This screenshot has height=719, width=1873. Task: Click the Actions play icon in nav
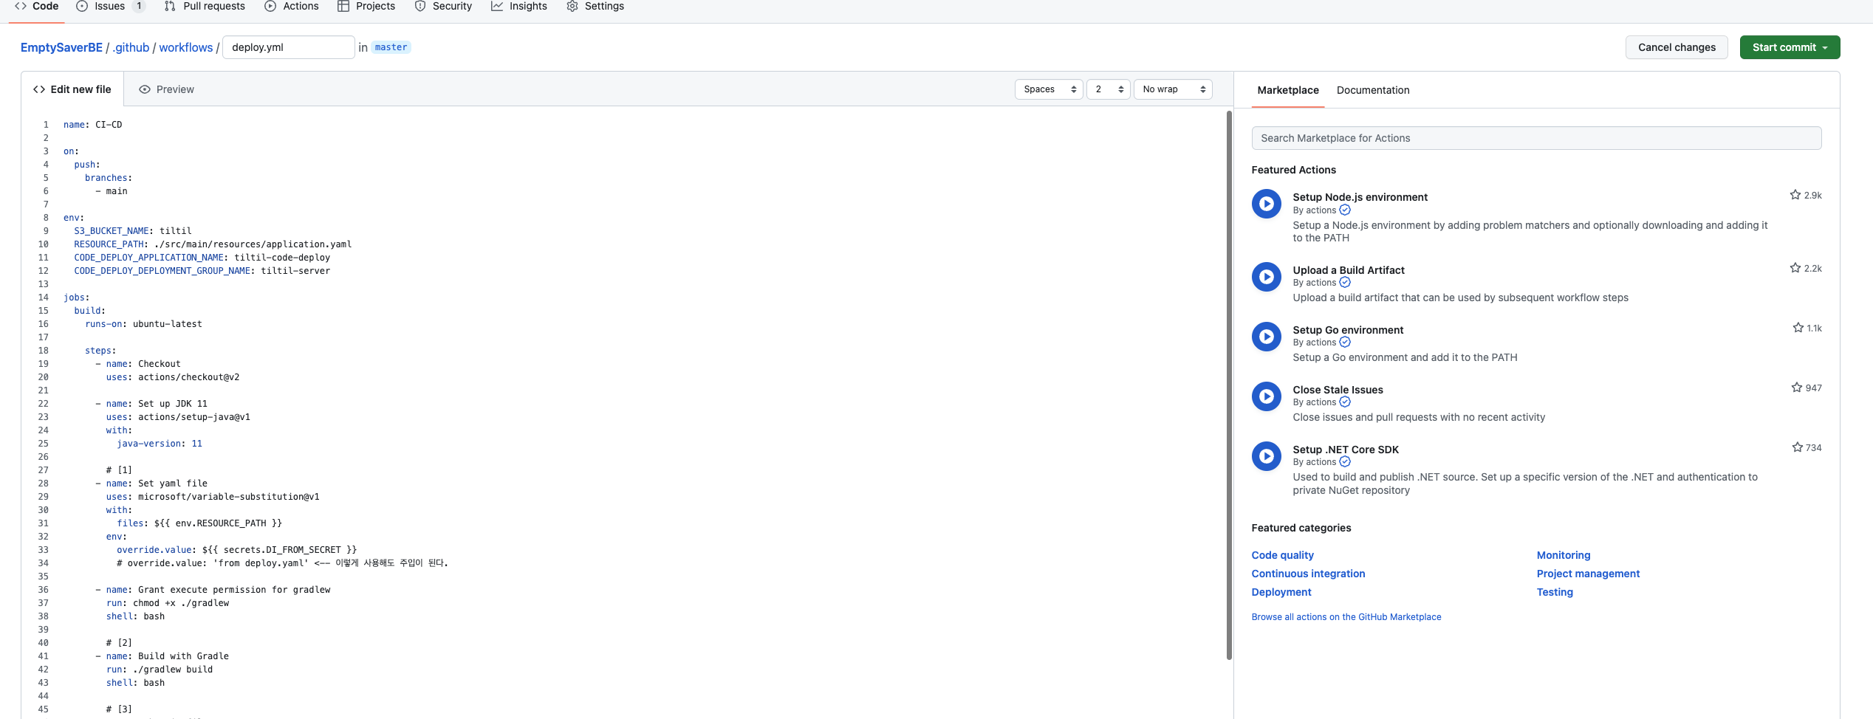pyautogui.click(x=270, y=6)
